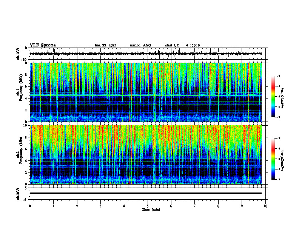Click time-axis tick label "4"
The height and width of the screenshot is (231, 299).
pyautogui.click(x=124, y=206)
